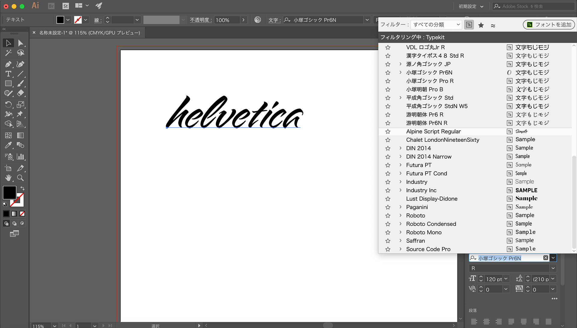Select the Shape Builder tool
The image size is (577, 328).
pos(8,124)
